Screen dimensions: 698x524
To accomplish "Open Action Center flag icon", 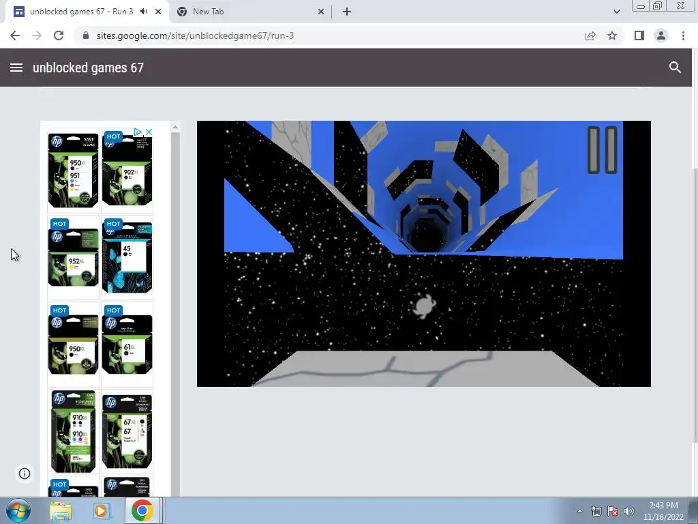I will click(613, 511).
